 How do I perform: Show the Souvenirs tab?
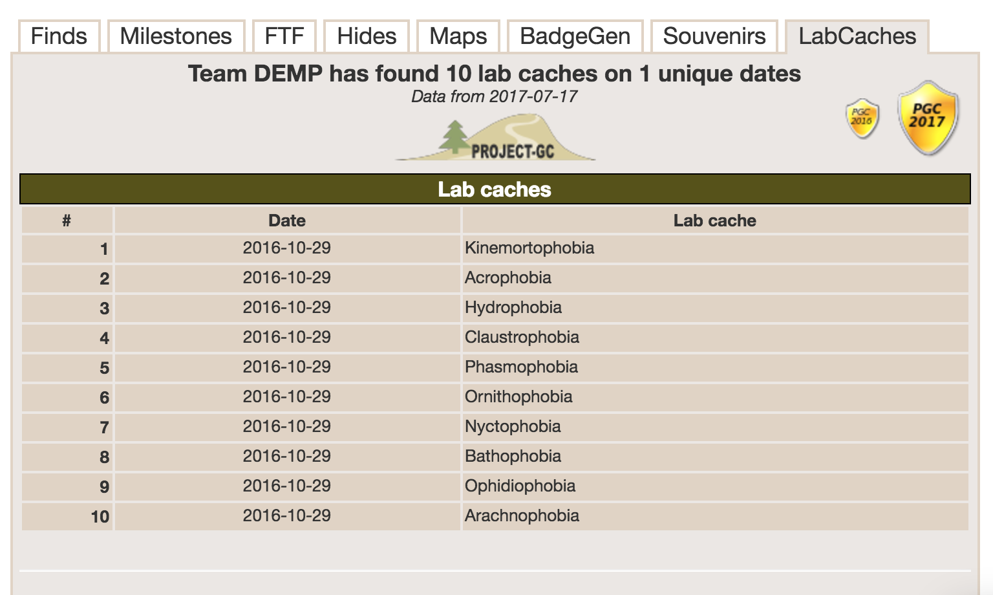(x=714, y=36)
